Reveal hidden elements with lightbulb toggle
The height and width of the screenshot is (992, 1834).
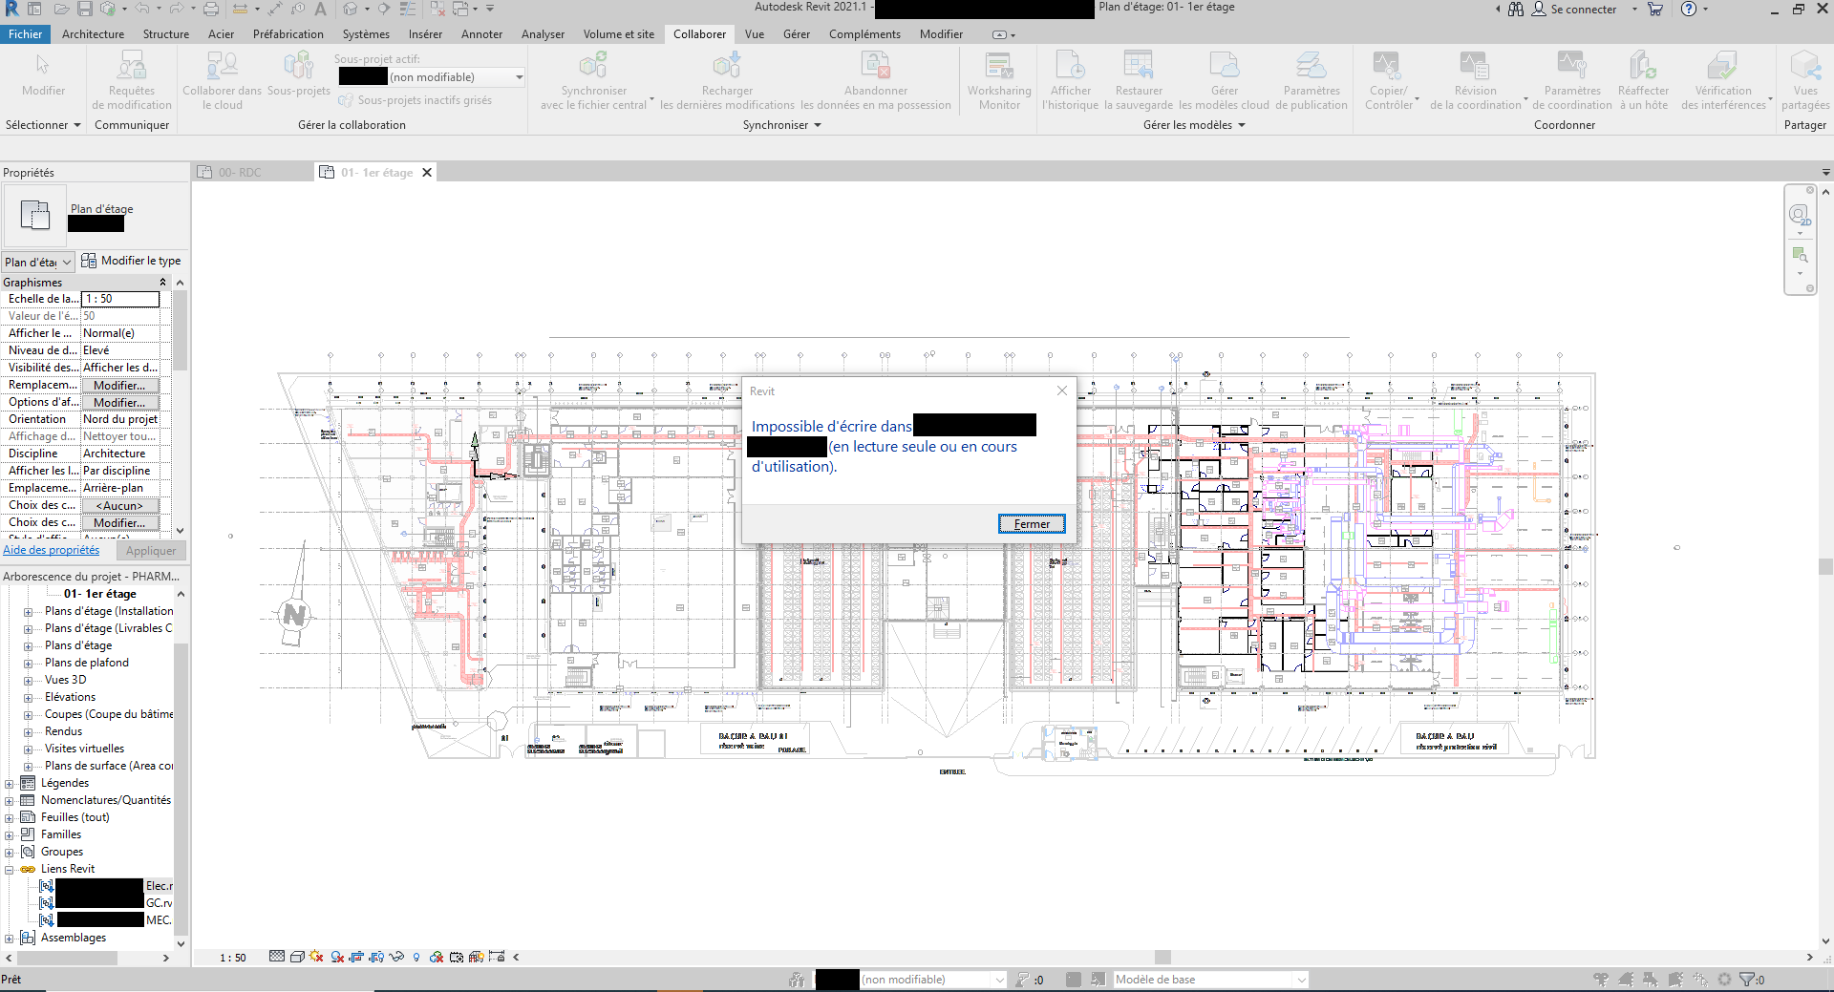point(417,958)
